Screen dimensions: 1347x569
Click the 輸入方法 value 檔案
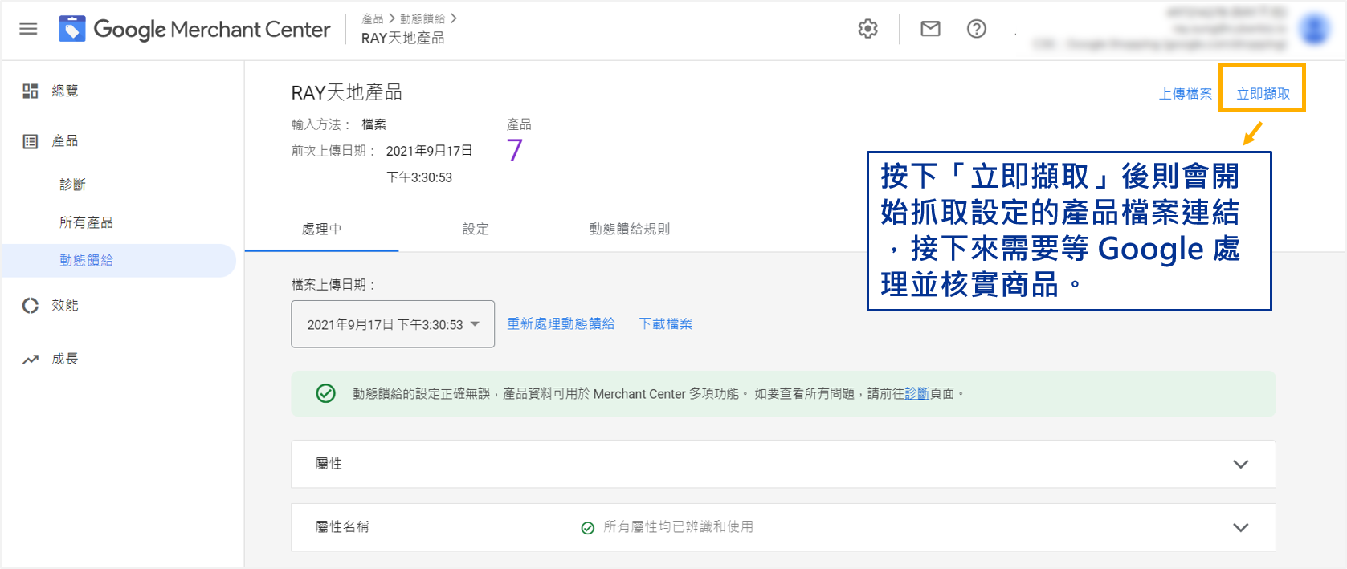373,124
